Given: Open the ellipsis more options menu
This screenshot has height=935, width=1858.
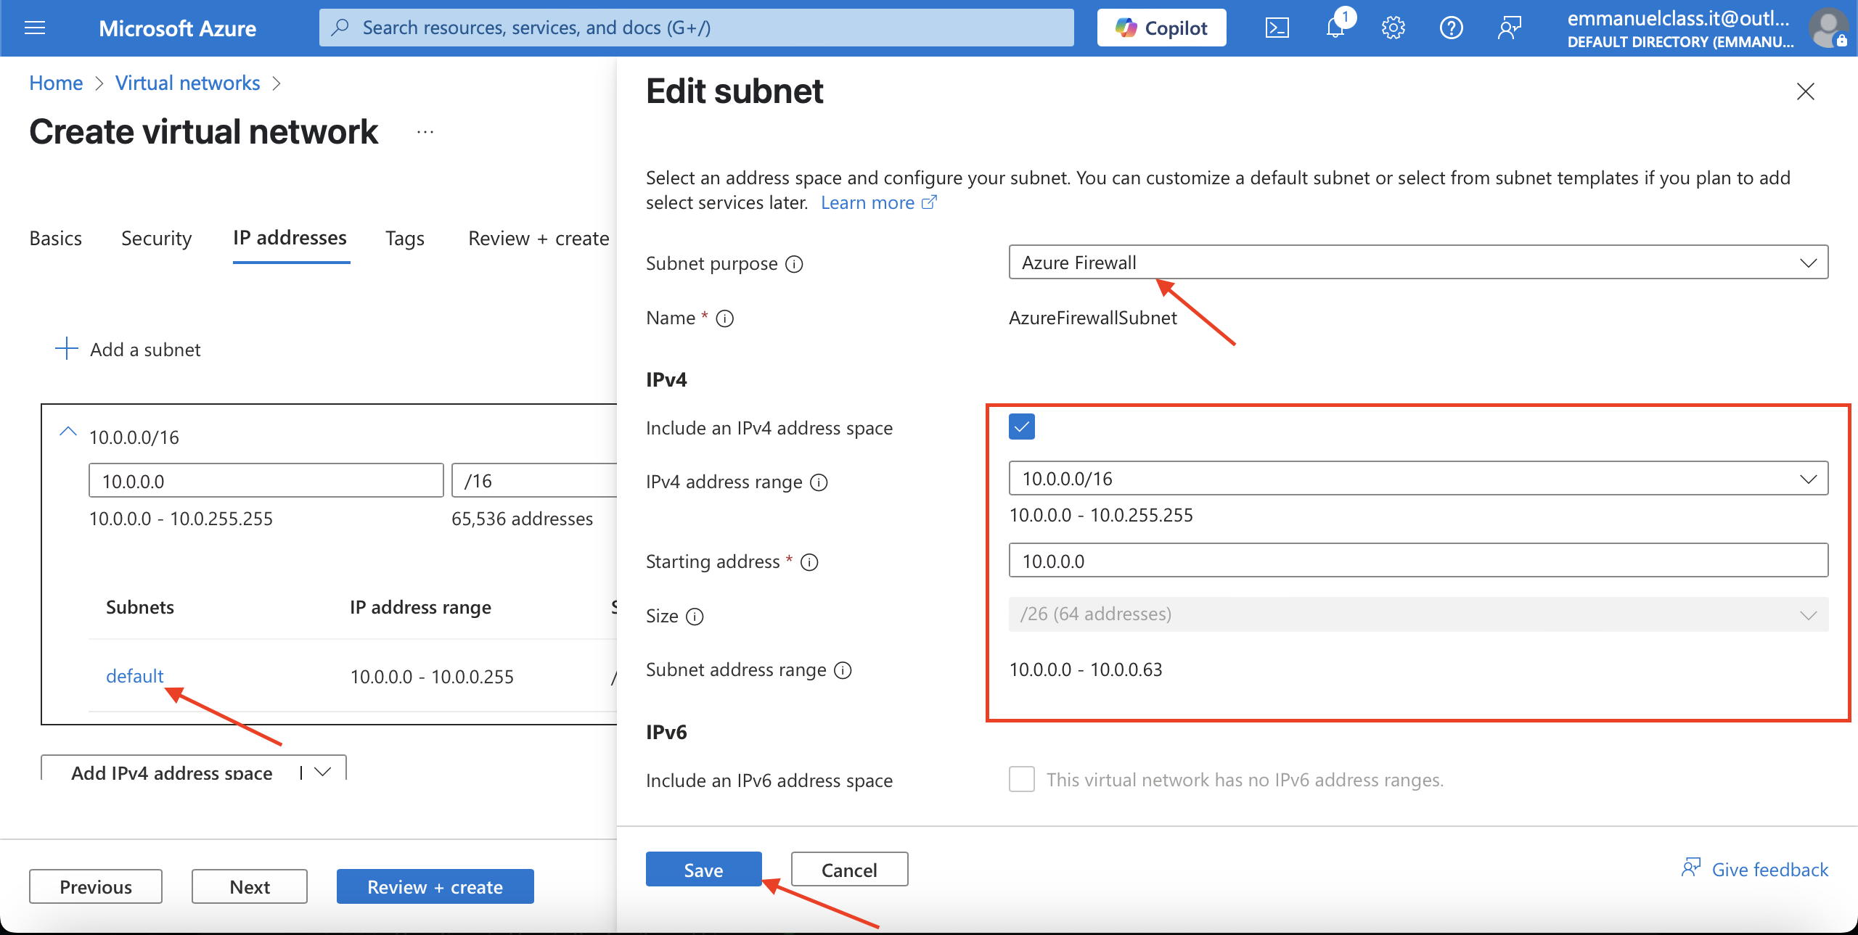Looking at the screenshot, I should (425, 132).
